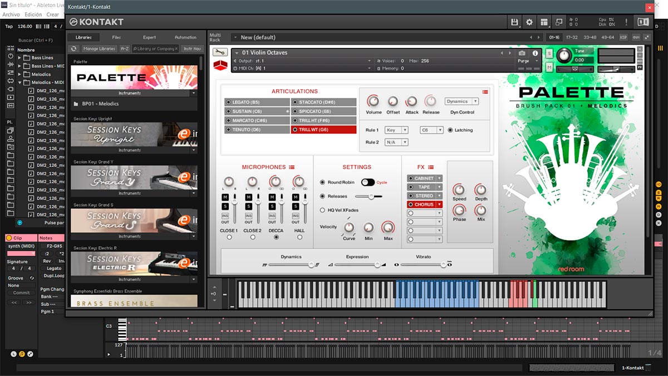Enable the Round Robin option
Screen dimensions: 668x376
pos(322,183)
